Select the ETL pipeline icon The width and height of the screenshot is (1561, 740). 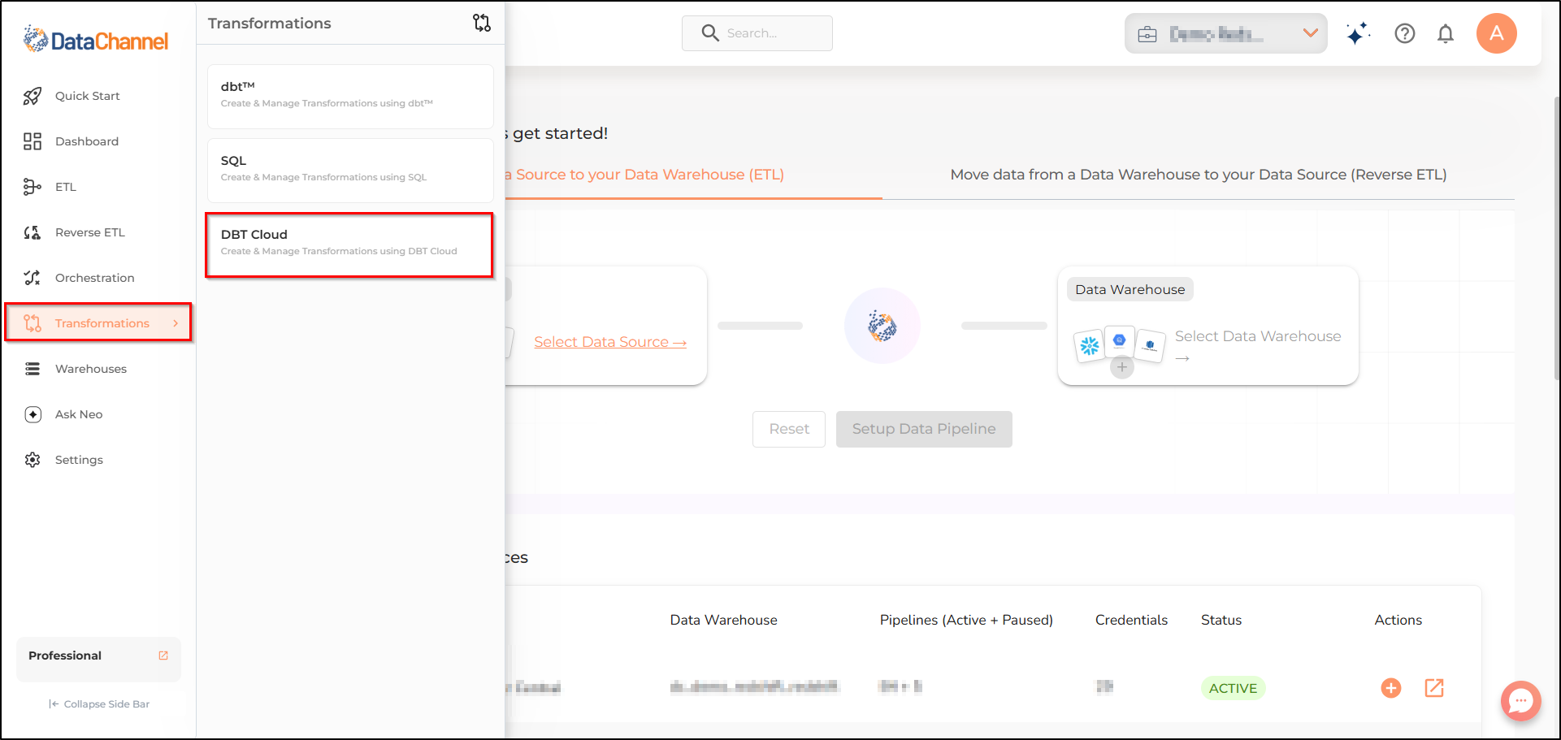coord(33,187)
